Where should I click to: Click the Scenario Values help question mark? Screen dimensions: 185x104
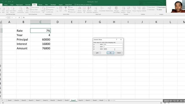[x=116, y=40]
